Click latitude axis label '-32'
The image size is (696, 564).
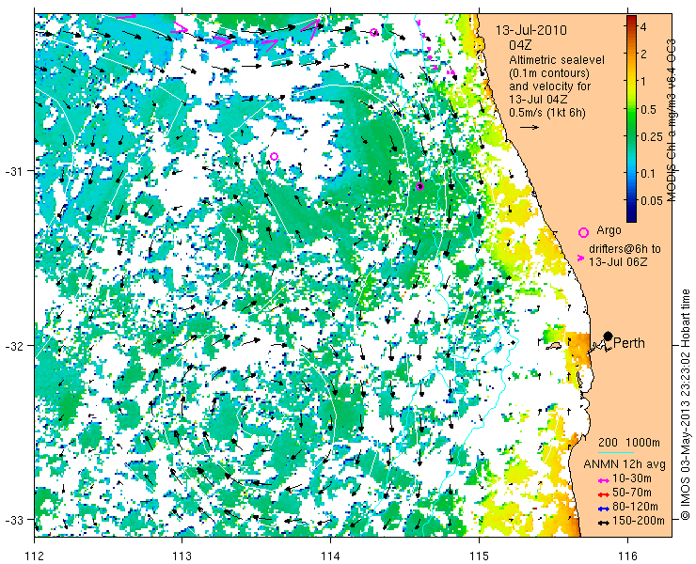(x=13, y=345)
